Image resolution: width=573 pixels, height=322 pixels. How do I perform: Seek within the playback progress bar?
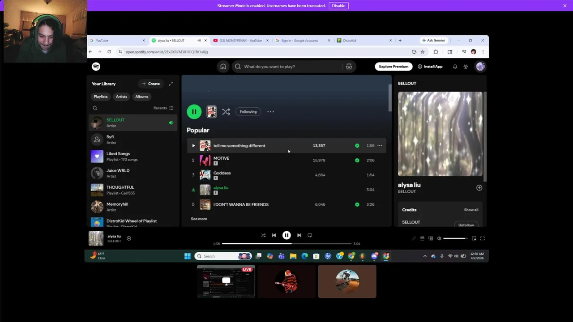[x=286, y=244]
